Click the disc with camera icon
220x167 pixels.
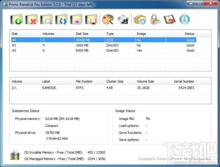pyautogui.click(x=123, y=19)
